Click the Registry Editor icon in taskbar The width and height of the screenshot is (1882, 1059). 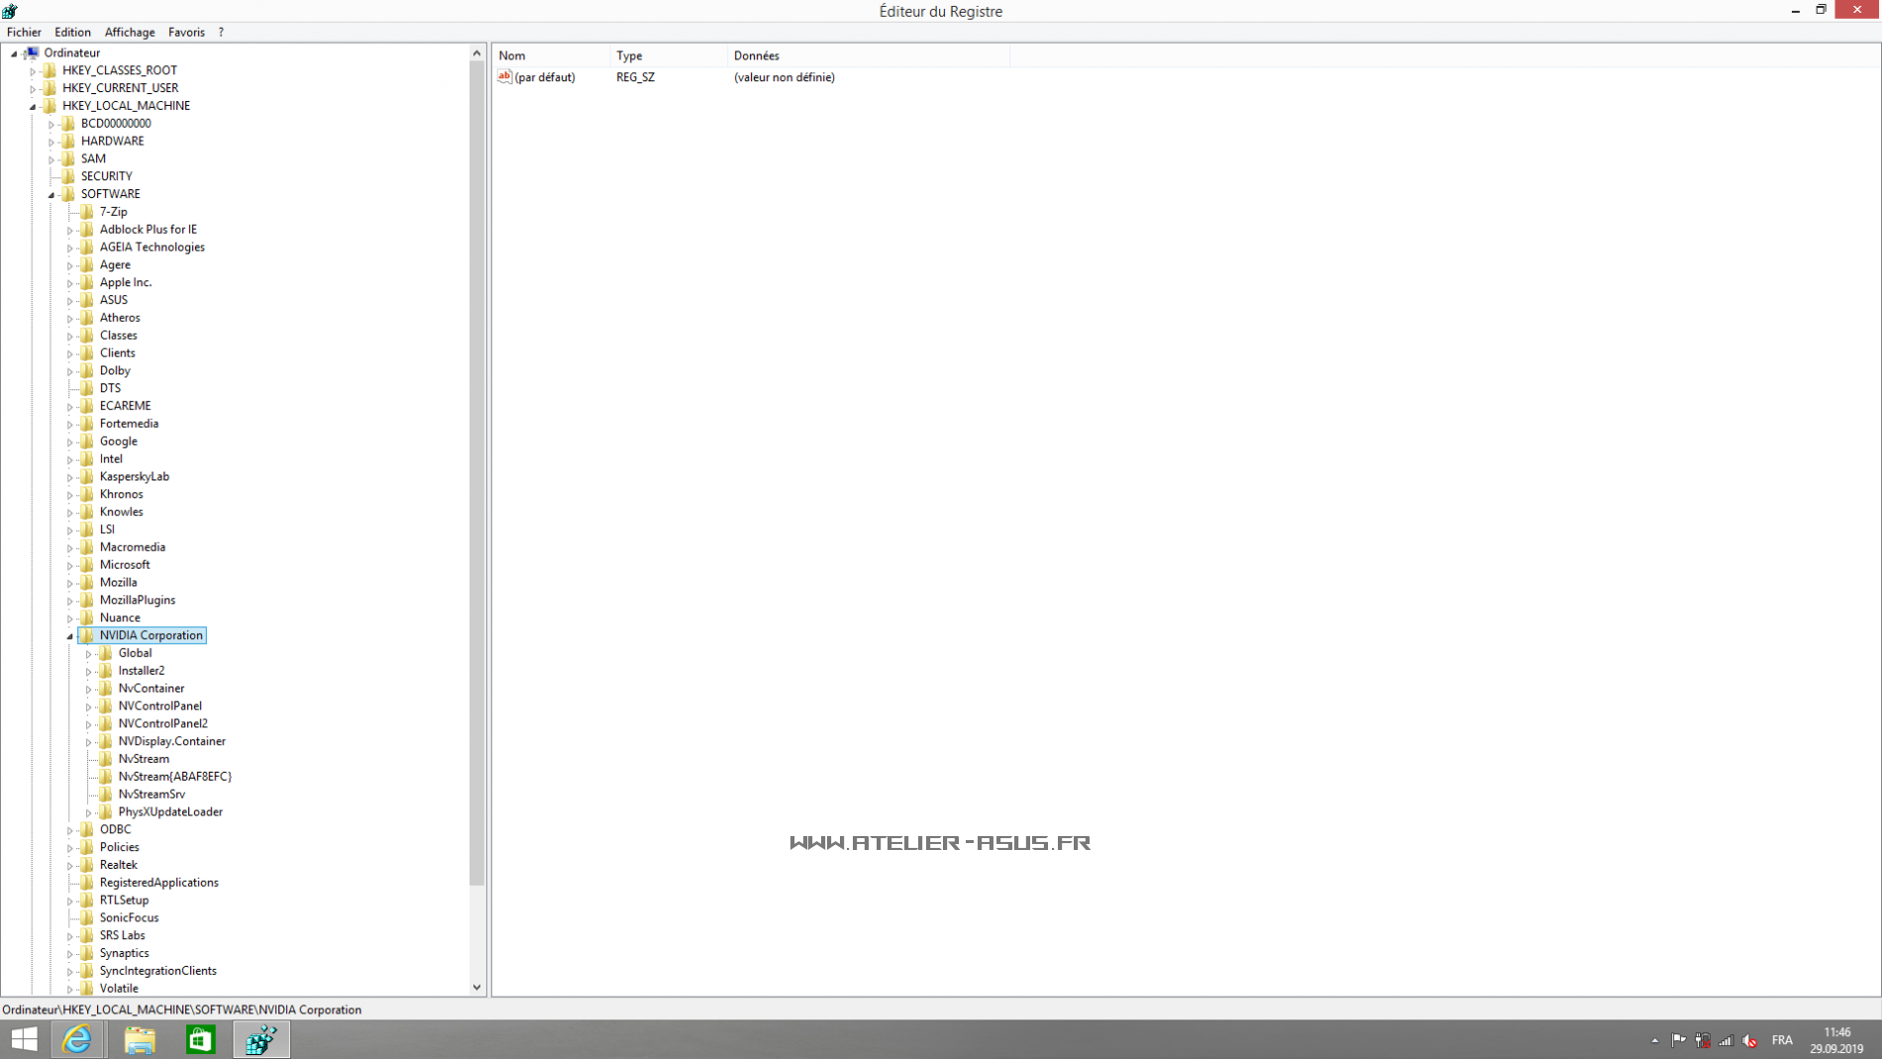point(261,1039)
